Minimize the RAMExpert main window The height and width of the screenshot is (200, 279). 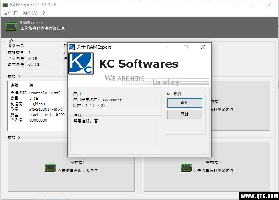(x=236, y=5)
